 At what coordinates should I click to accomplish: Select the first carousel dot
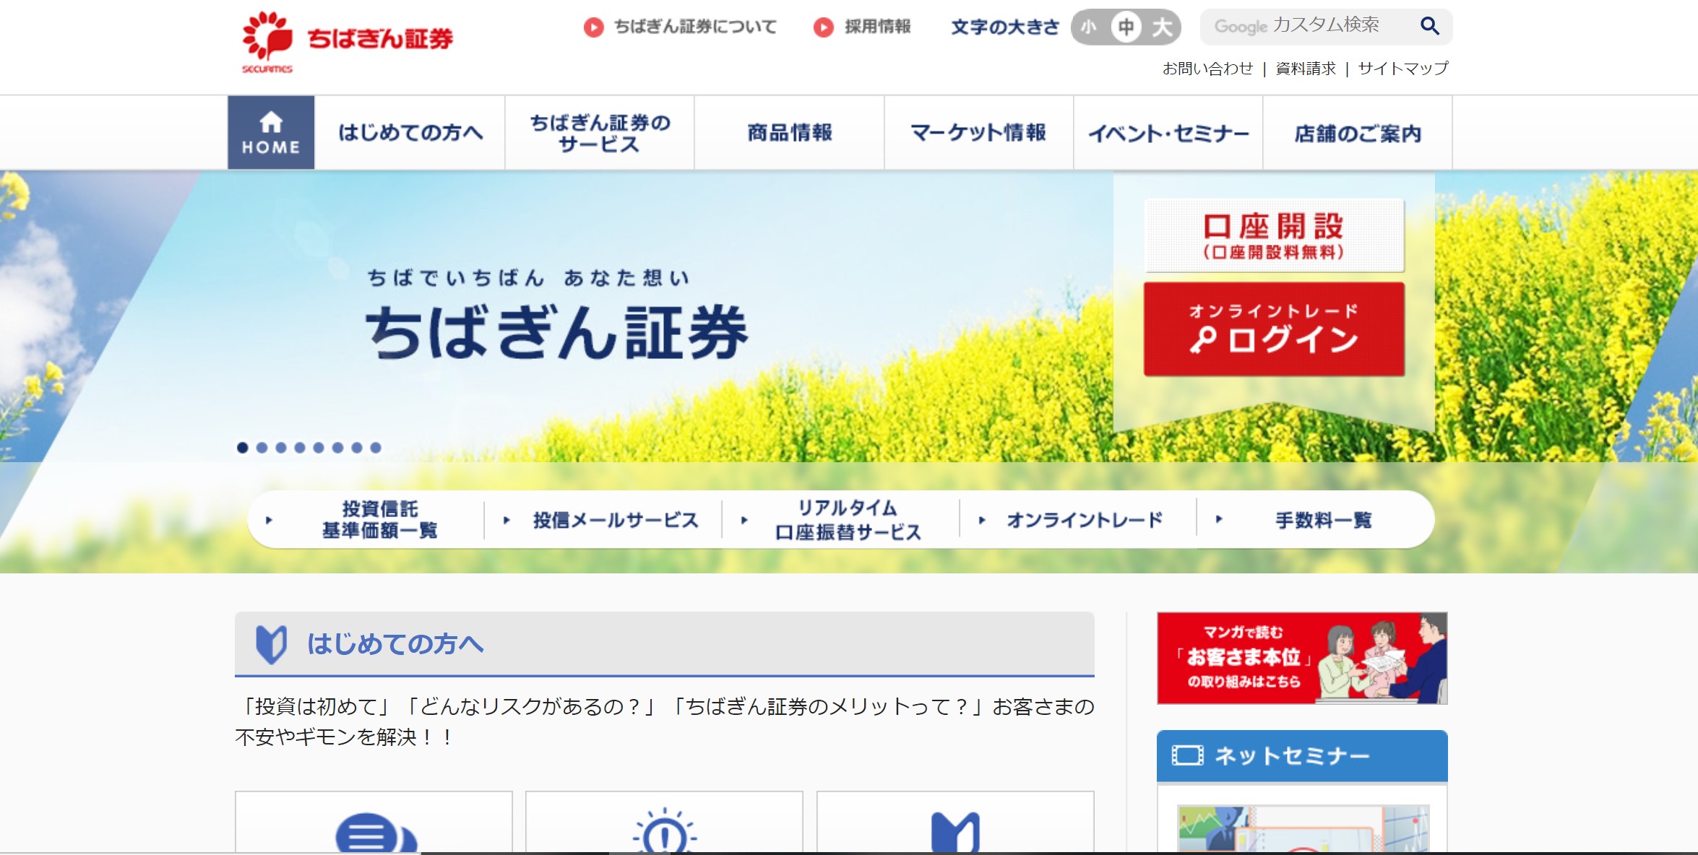coord(243,448)
